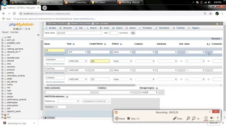Click recorder zoom out magnifier
Screen dimensions: 226x127
(x=194, y=119)
